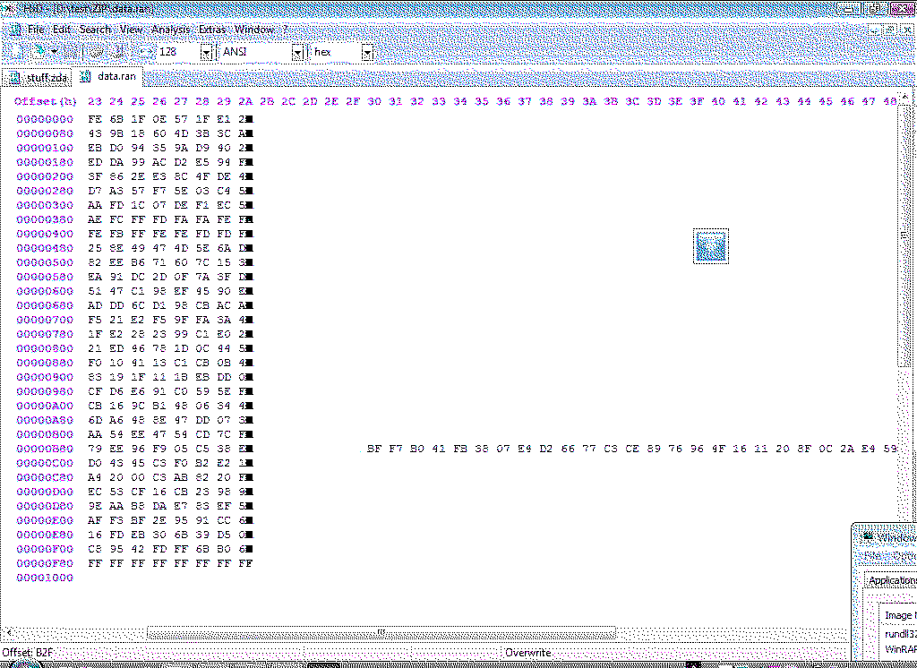The width and height of the screenshot is (917, 668).
Task: Click the horizontal scrollbar thumb
Action: point(381,633)
